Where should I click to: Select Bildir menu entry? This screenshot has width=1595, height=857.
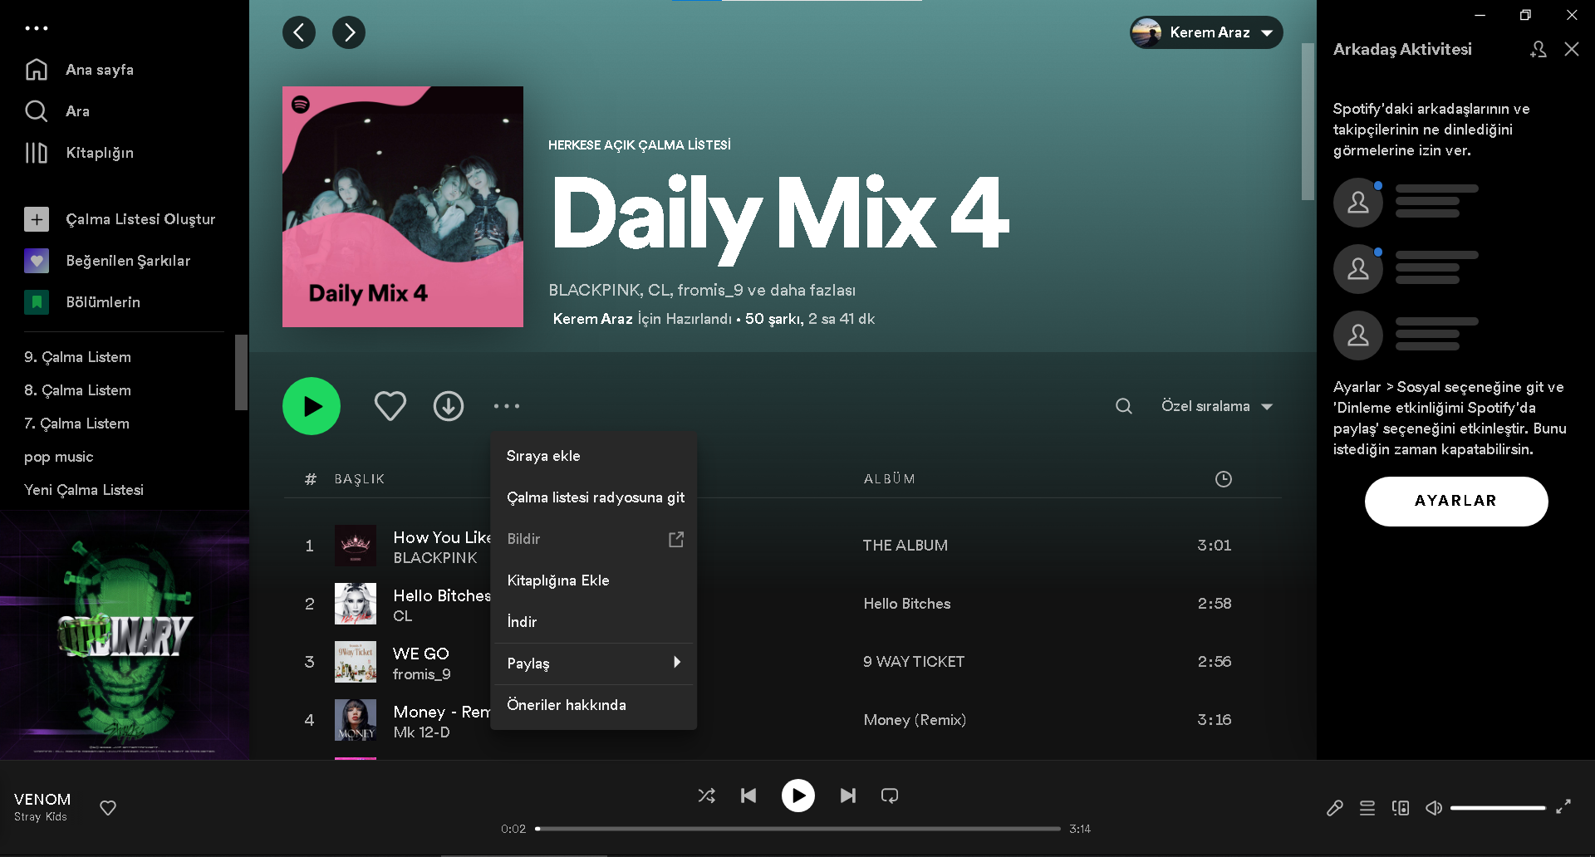point(593,539)
